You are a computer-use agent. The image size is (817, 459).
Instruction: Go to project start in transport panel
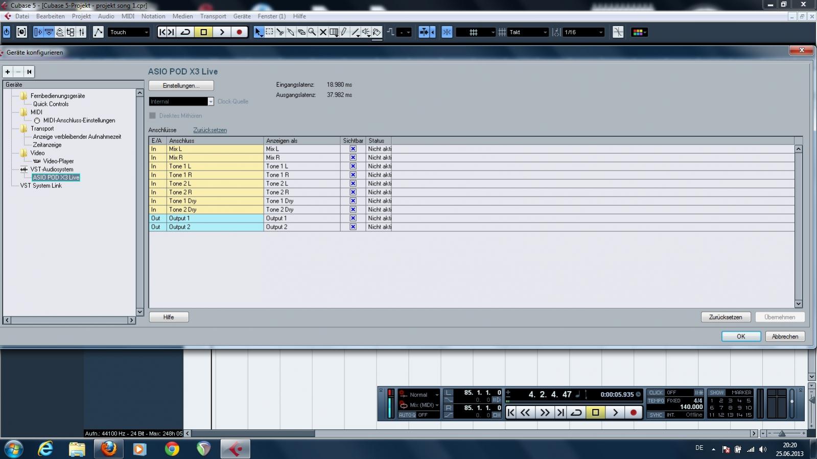coord(510,413)
